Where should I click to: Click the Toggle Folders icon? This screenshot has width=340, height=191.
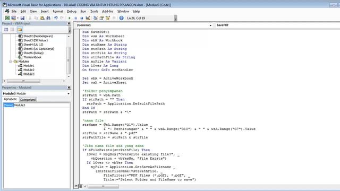(20, 30)
